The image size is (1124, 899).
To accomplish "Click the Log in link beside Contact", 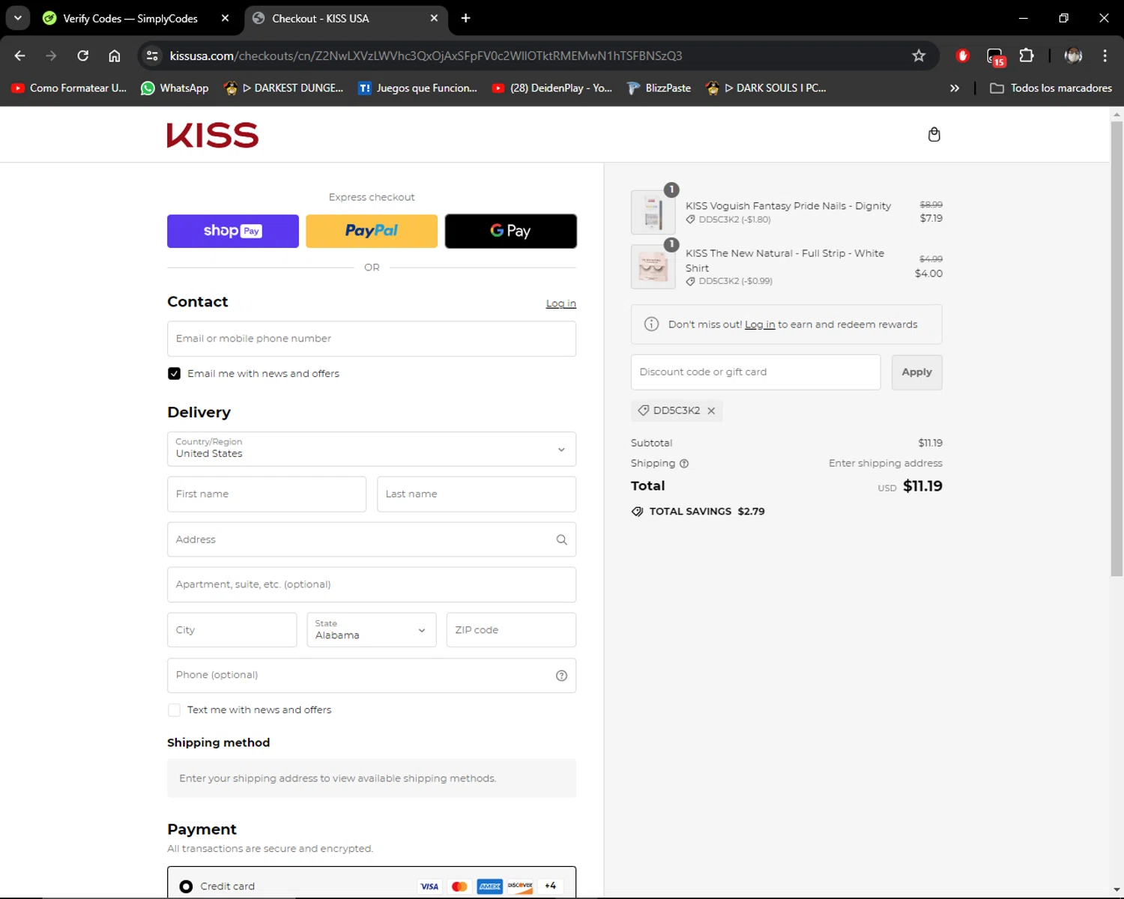I will tap(561, 303).
